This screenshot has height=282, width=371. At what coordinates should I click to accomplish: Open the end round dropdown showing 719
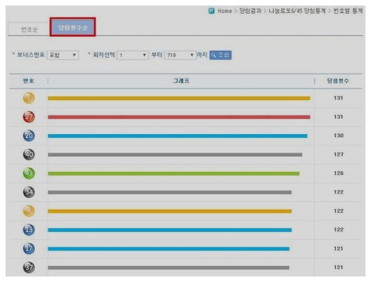coord(180,55)
